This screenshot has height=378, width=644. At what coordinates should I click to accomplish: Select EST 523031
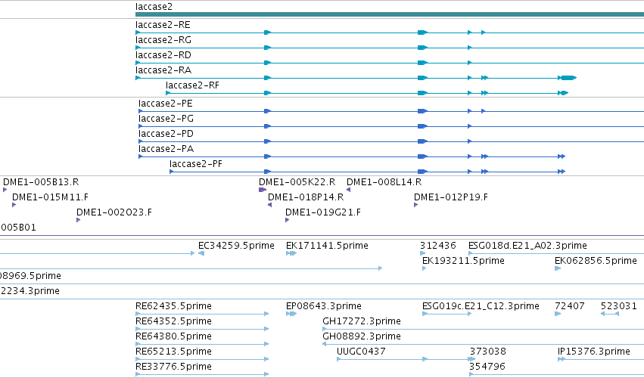pos(618,306)
